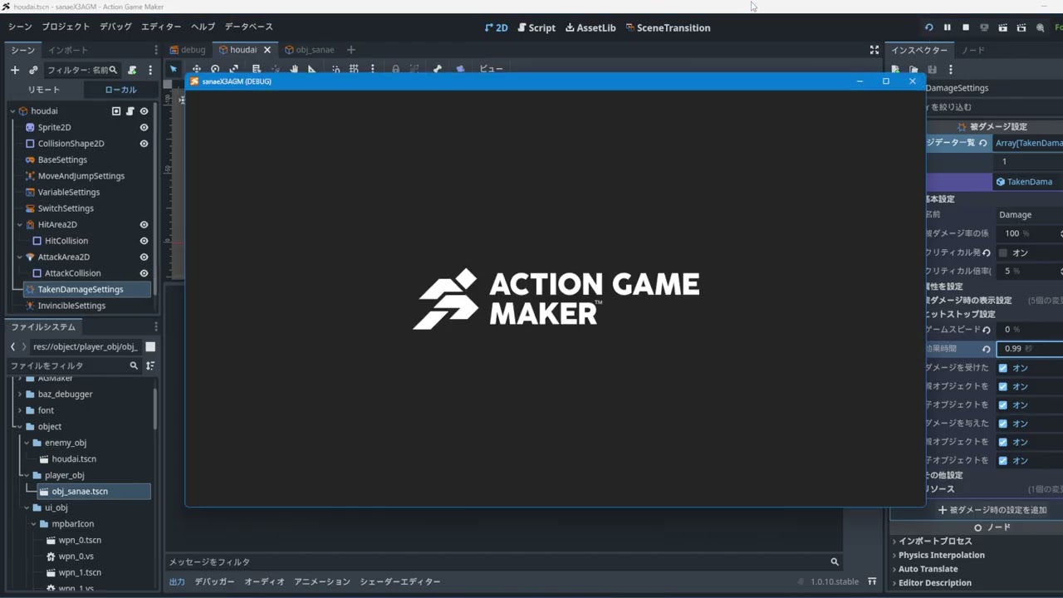Image resolution: width=1063 pixels, height=598 pixels.
Task: Click the lock node icon in viewport toolbar
Action: tap(395, 69)
